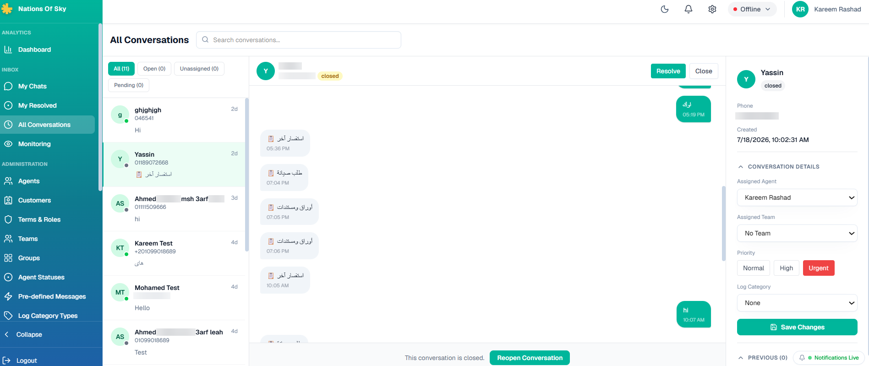Click Yassin's avatar in details panel
The height and width of the screenshot is (366, 869).
[x=746, y=79]
